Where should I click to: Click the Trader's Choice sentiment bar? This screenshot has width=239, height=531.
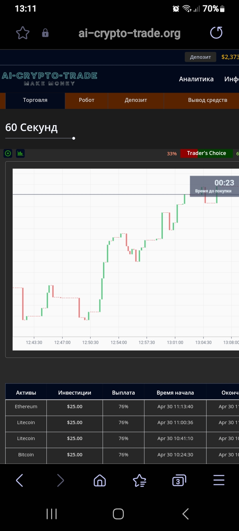(x=206, y=153)
